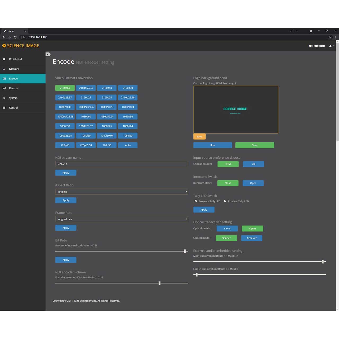Bookmark page using the star icon
This screenshot has width=339, height=339.
(330, 37)
